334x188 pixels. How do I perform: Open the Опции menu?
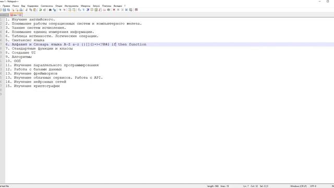[x=59, y=6]
